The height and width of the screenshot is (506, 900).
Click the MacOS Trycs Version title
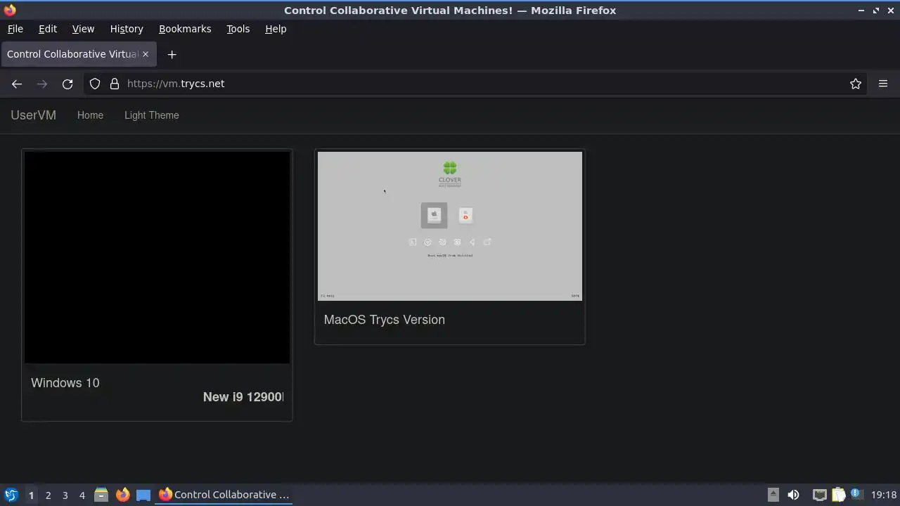point(385,320)
